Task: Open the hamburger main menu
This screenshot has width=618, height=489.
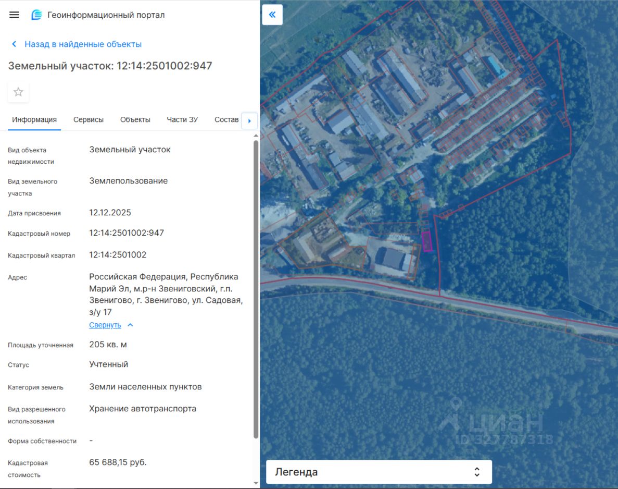Action: click(14, 15)
